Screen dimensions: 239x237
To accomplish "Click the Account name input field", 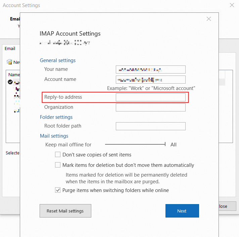I will point(151,80).
